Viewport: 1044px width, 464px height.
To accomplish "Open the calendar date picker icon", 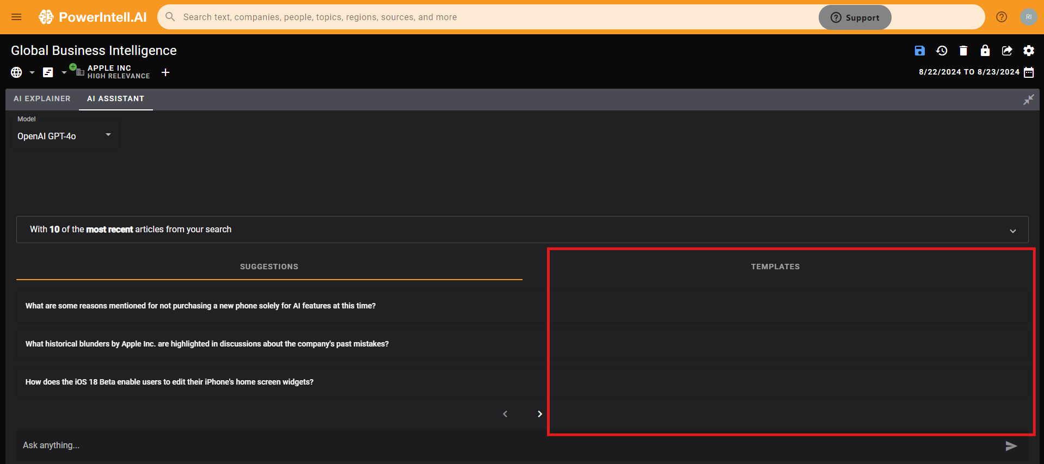I will tap(1029, 72).
